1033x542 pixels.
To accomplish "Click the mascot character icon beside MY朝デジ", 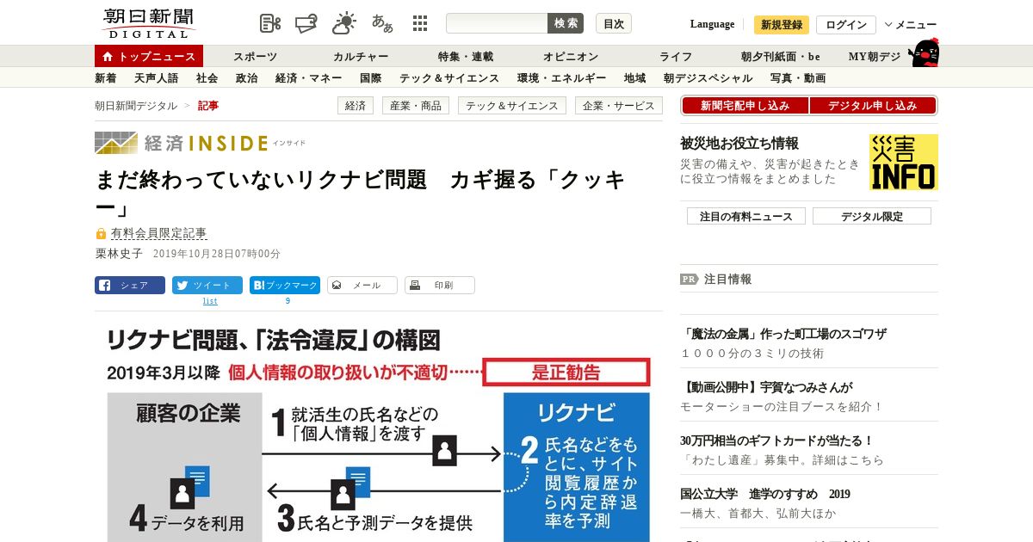I will coord(924,53).
